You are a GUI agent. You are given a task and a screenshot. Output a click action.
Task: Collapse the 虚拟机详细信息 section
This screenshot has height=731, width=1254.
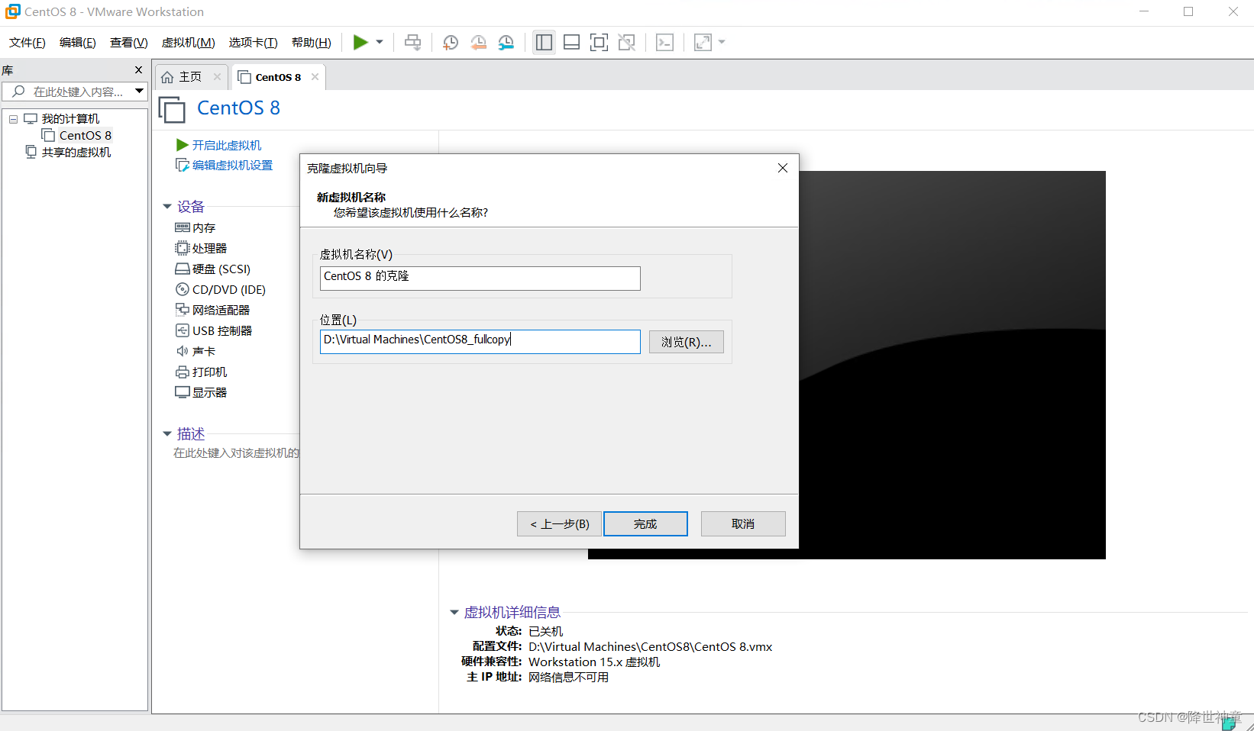click(x=454, y=613)
